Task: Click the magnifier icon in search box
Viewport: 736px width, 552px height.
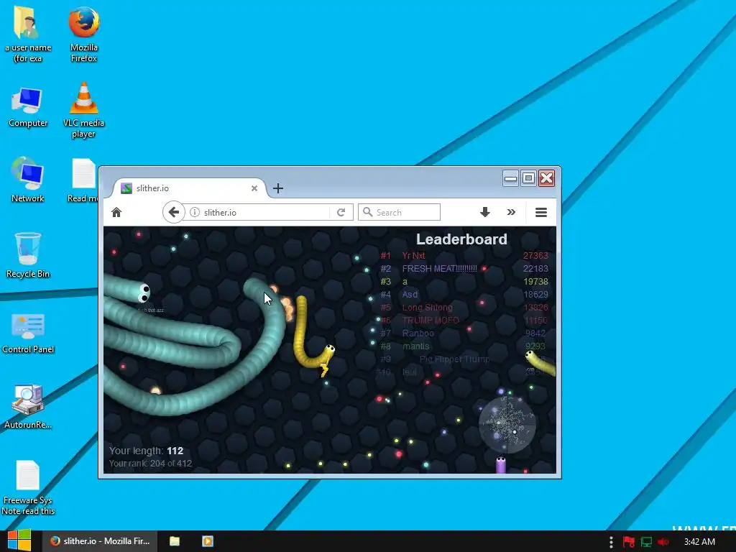Action: coord(367,212)
